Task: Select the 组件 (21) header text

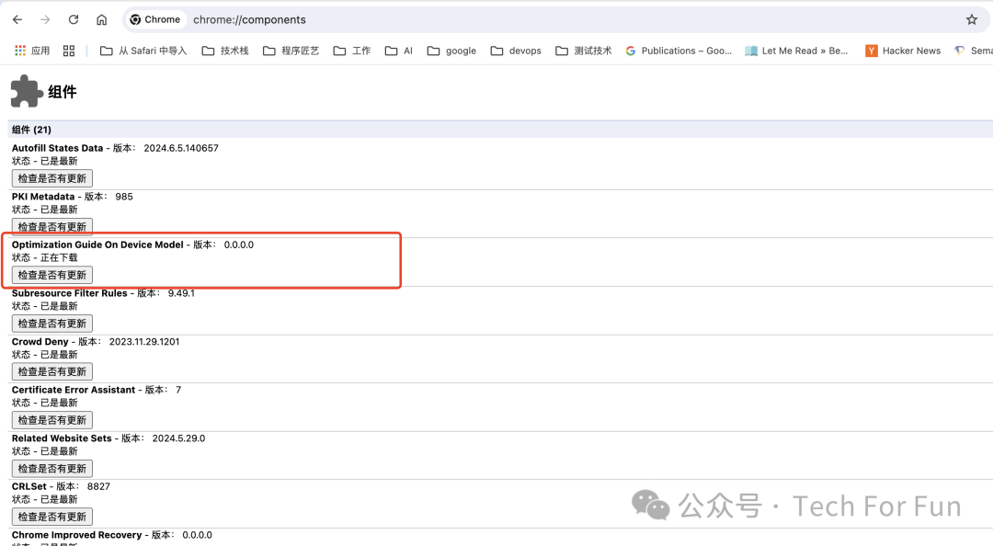Action: 31,130
